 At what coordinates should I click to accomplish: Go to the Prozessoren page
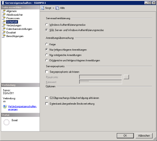(x=13, y=18)
